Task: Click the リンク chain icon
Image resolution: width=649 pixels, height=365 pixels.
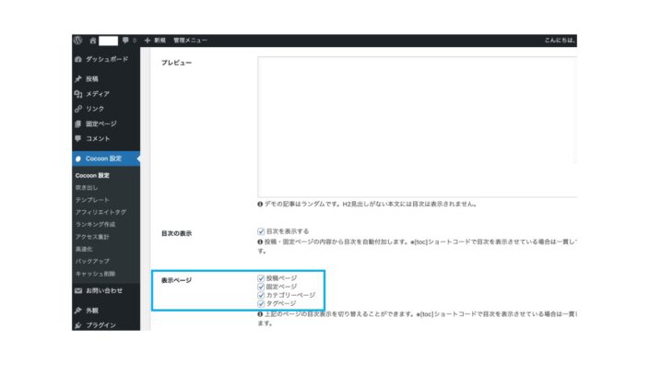Action: click(78, 109)
